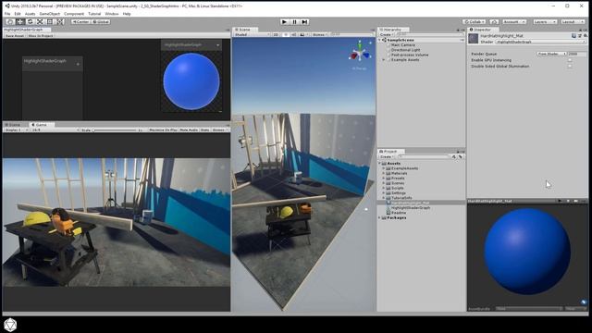Open the Render Queue From Shader dropdown
The width and height of the screenshot is (592, 333).
tap(551, 54)
